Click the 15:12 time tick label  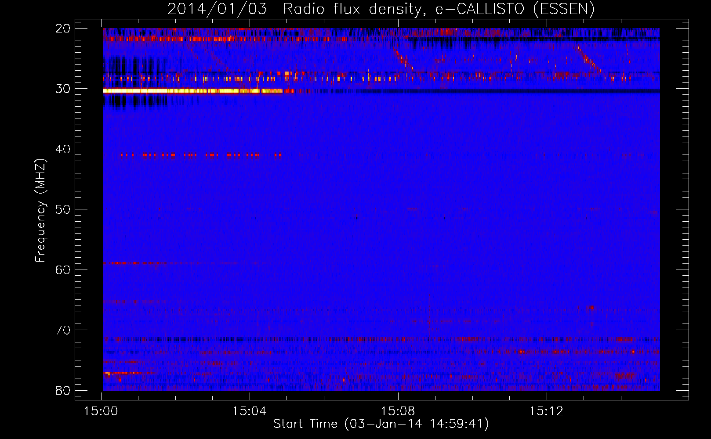(546, 411)
